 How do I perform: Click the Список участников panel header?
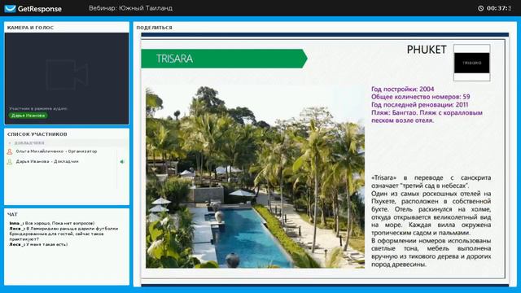point(37,134)
